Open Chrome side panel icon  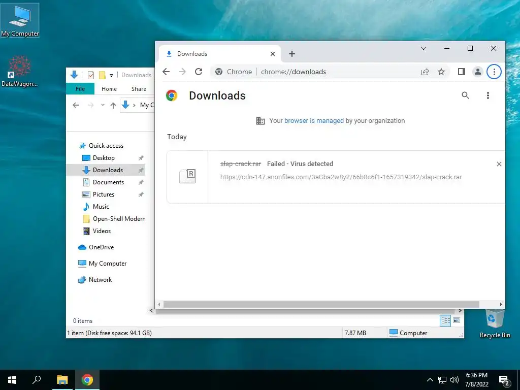coord(461,72)
